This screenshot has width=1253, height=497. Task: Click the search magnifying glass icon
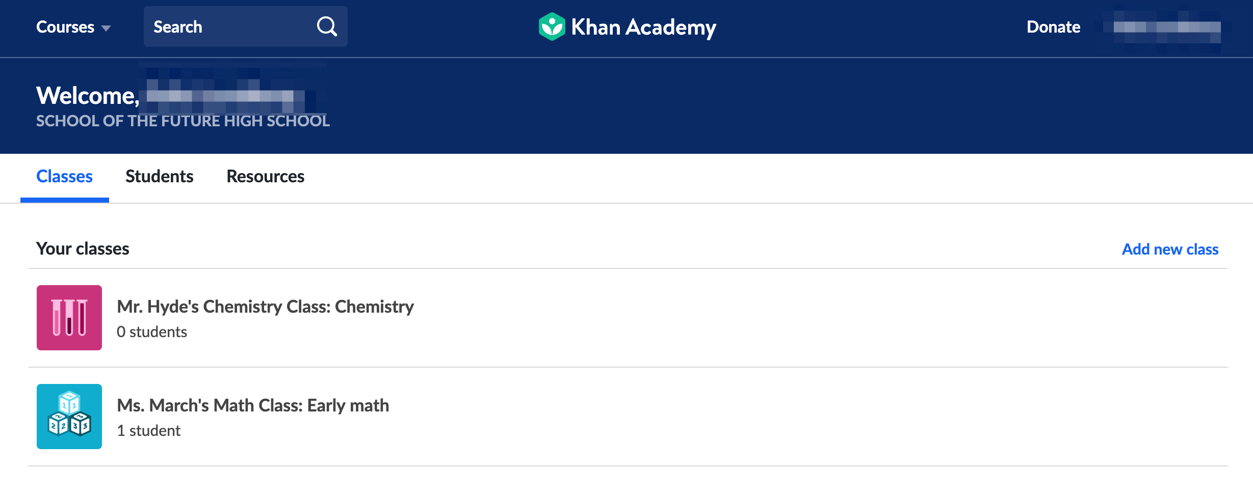point(327,26)
